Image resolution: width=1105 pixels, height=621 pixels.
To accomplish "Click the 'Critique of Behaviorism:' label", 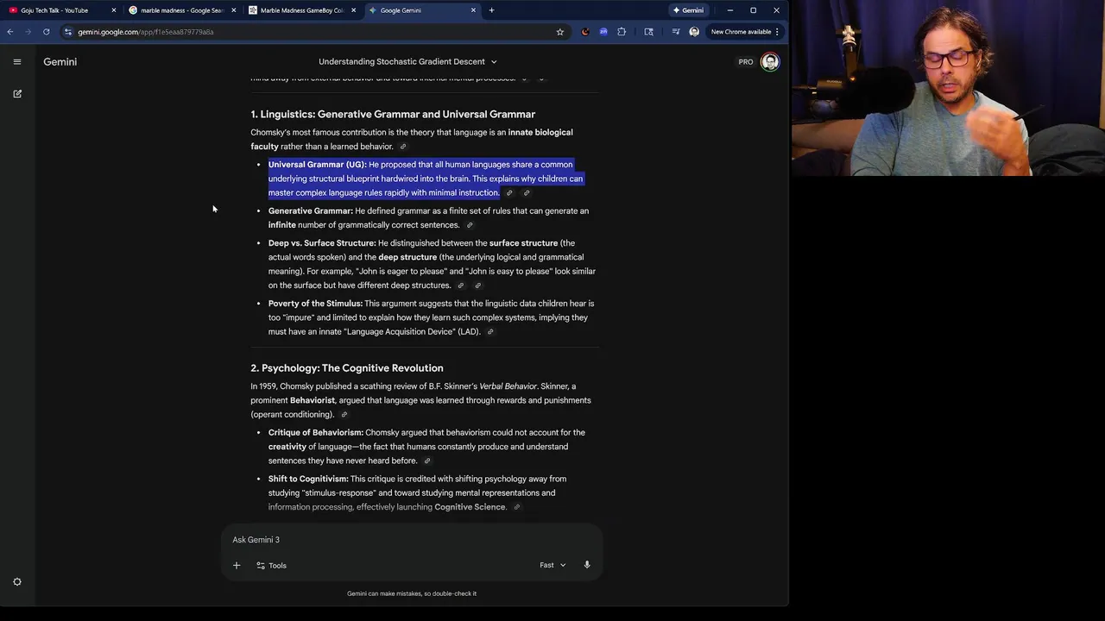I will pyautogui.click(x=316, y=433).
